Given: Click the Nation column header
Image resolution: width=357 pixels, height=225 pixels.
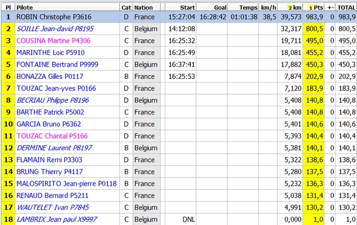Looking at the screenshot, I should [144, 8].
